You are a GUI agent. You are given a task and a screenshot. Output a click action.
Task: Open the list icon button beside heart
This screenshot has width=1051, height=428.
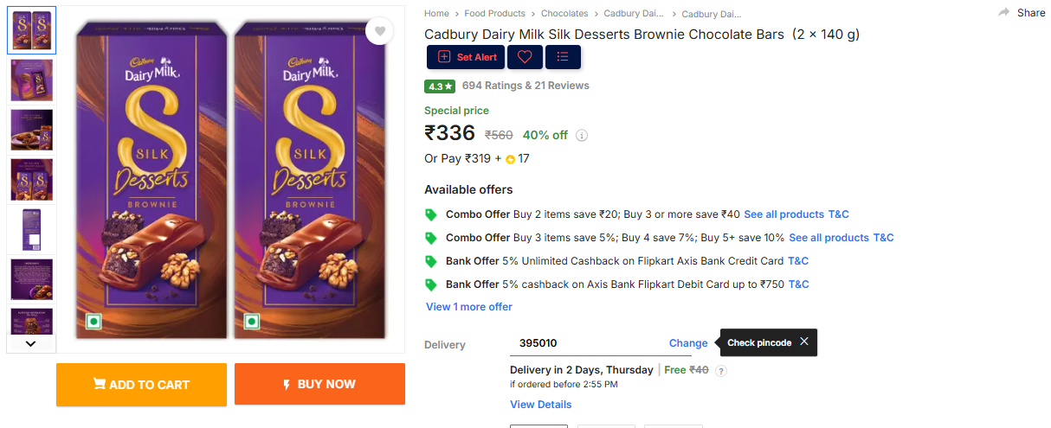563,57
